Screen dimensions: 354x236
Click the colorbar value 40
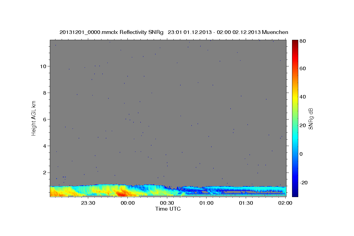click(x=302, y=97)
